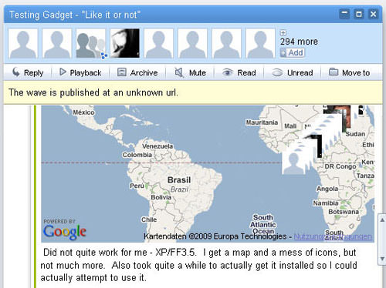Click the Brasil label on the map

pos(179,180)
